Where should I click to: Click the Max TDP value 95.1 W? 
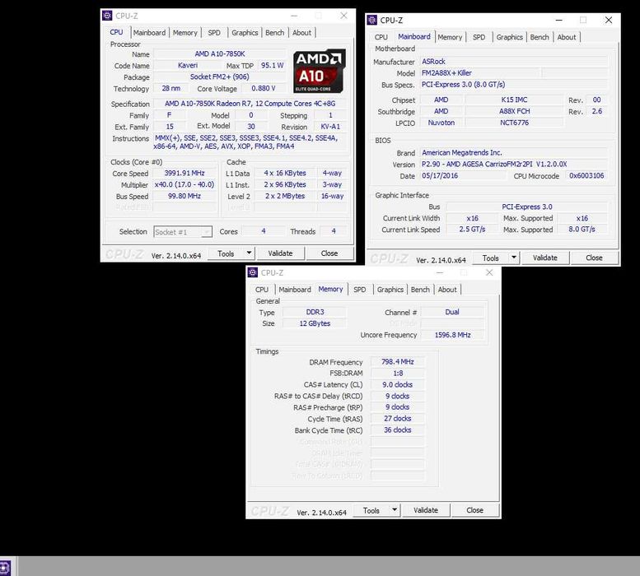coord(273,65)
